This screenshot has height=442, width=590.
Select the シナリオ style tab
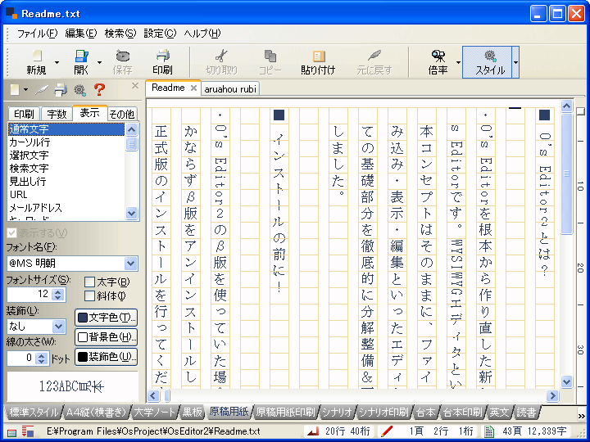[337, 413]
